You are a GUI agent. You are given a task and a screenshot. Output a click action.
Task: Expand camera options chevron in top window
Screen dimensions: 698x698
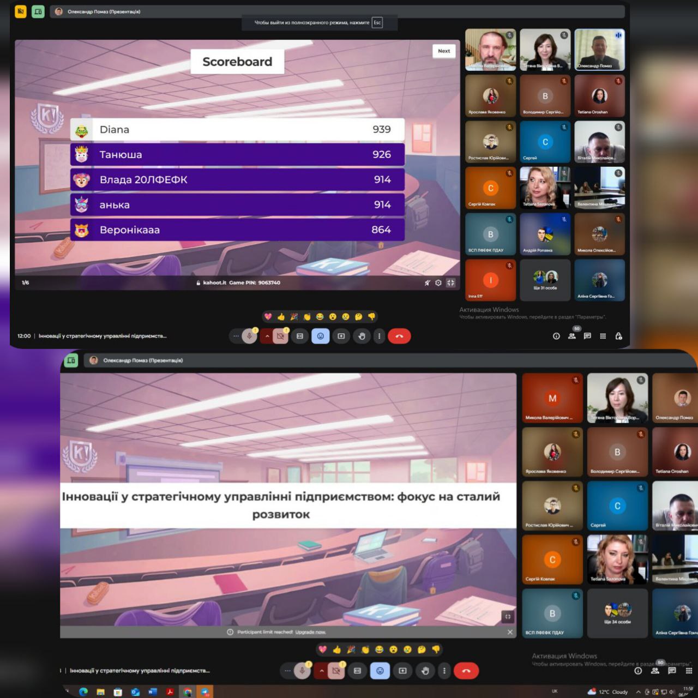(x=267, y=336)
